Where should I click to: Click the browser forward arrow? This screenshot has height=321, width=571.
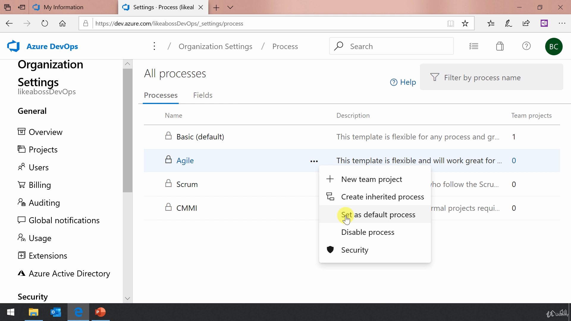(x=27, y=23)
